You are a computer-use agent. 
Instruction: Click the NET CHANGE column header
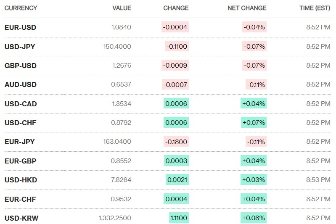click(247, 8)
